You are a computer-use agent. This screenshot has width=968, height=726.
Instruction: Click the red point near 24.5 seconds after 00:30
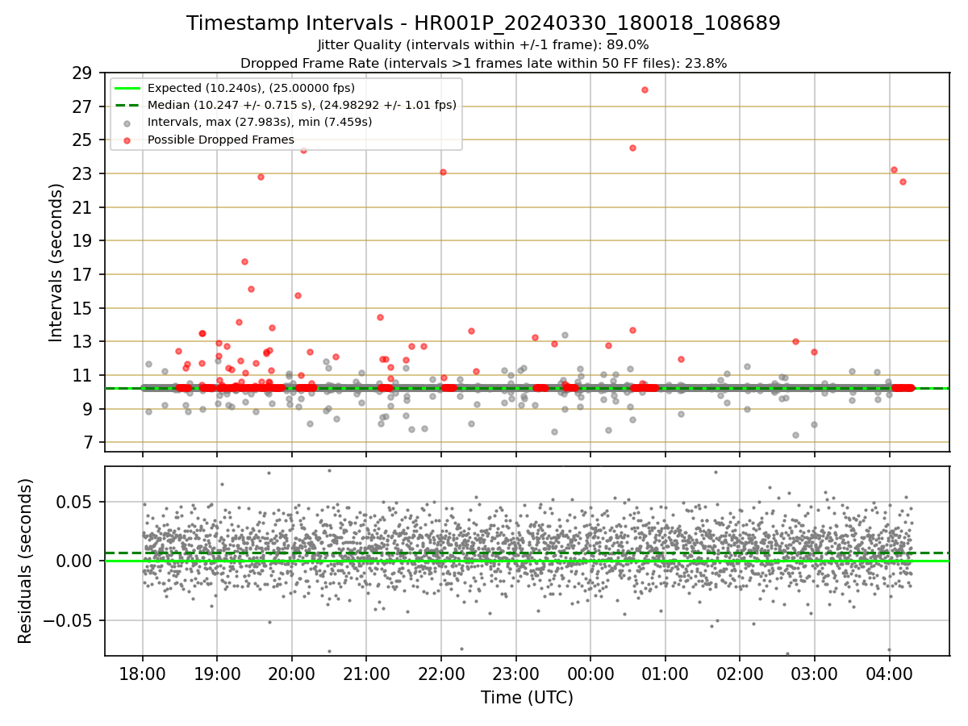pyautogui.click(x=632, y=148)
